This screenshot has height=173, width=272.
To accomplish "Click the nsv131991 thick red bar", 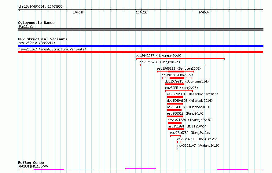I will coord(176,129).
